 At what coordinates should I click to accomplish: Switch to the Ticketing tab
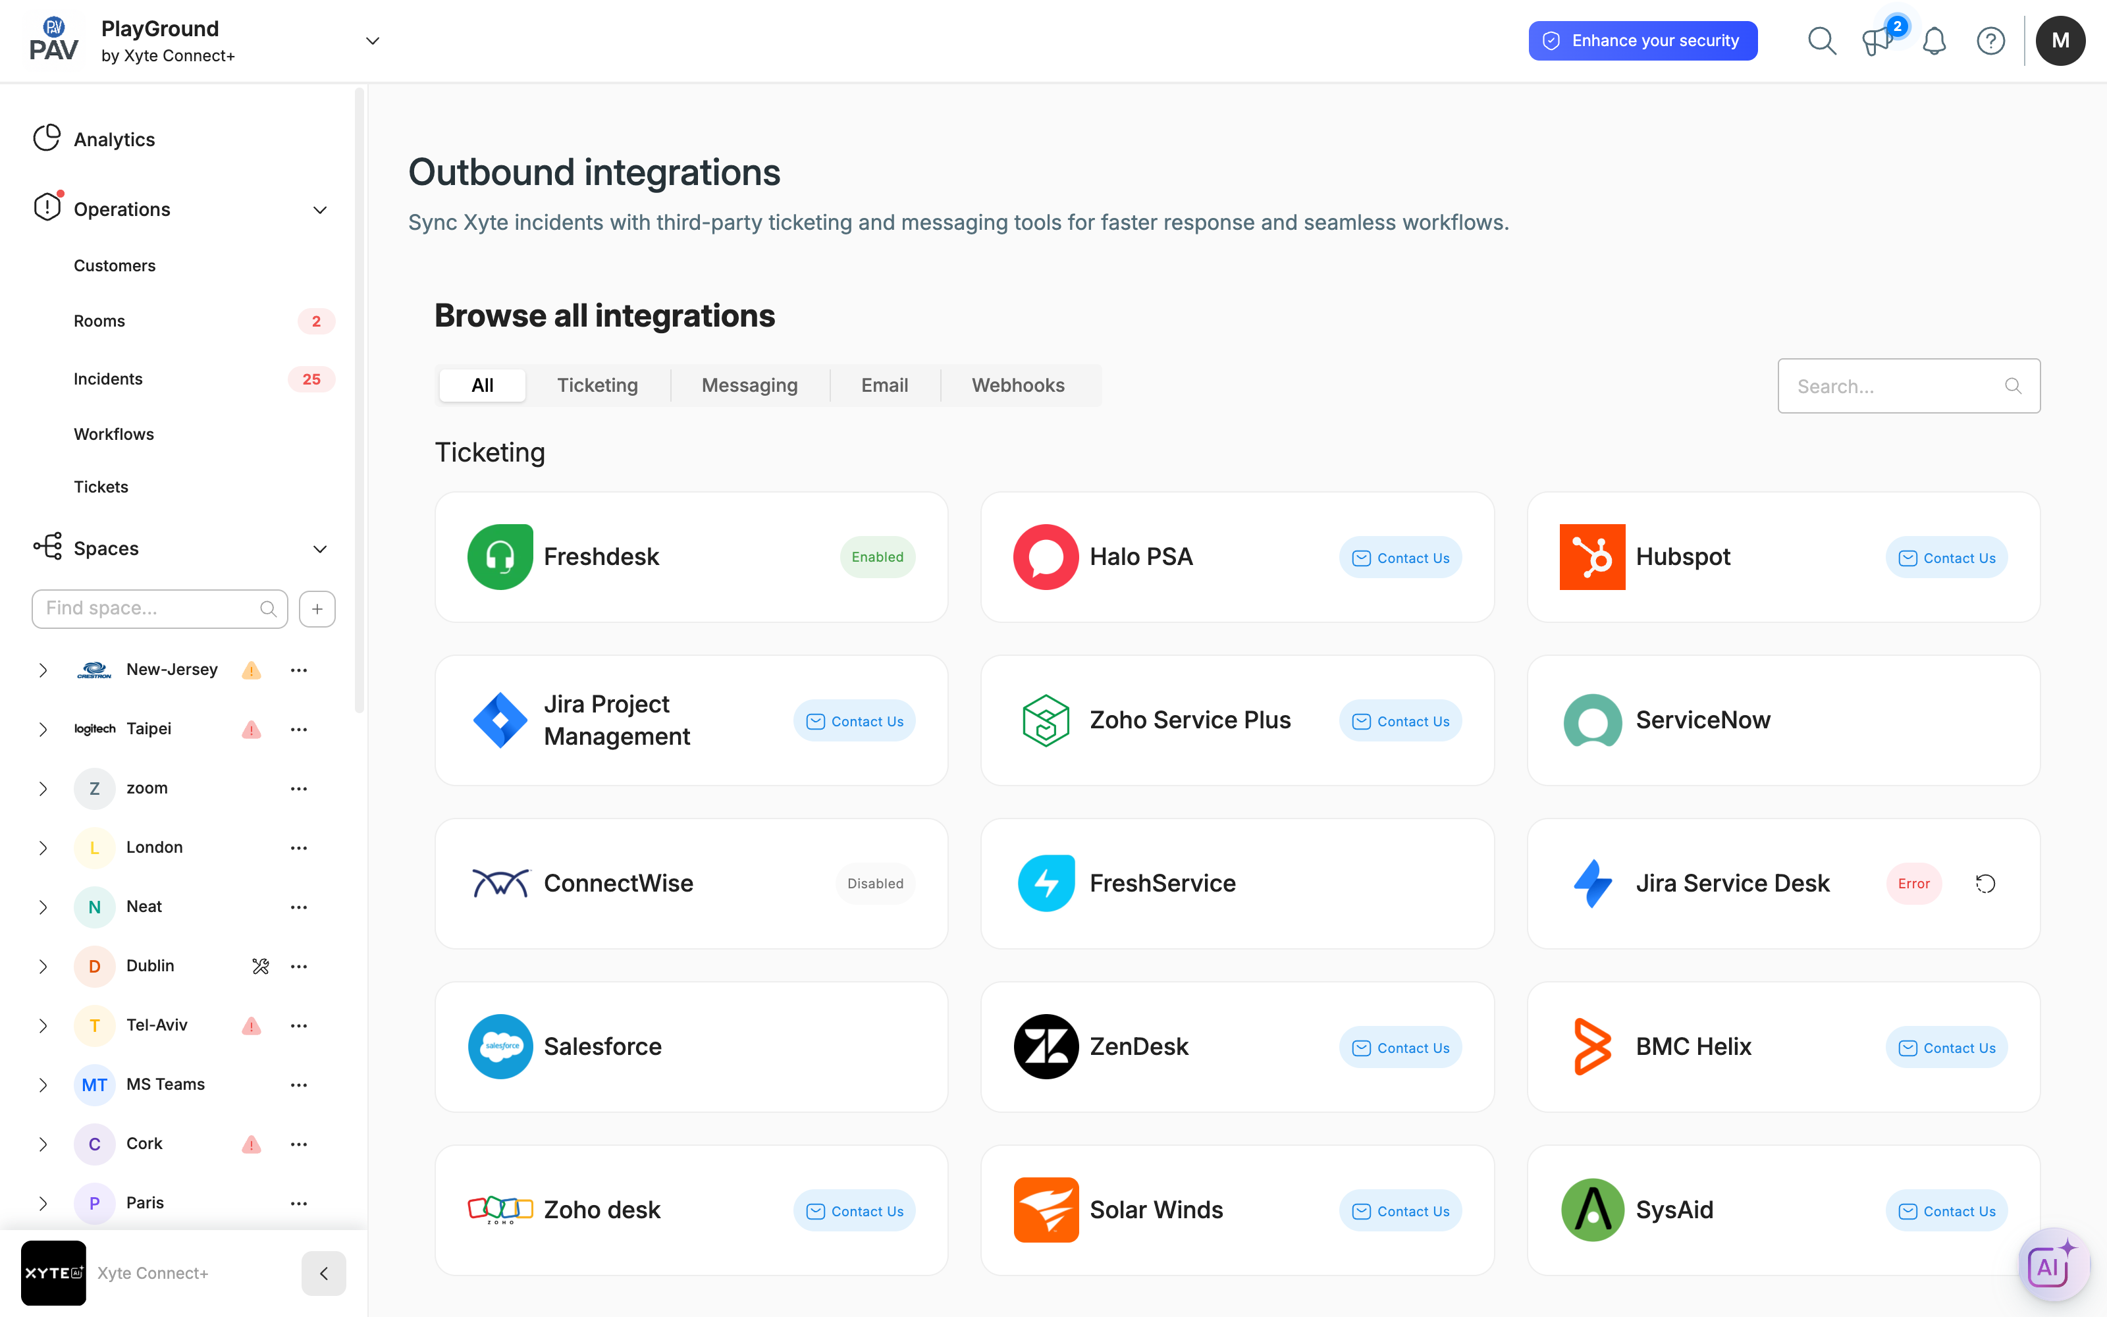point(597,385)
